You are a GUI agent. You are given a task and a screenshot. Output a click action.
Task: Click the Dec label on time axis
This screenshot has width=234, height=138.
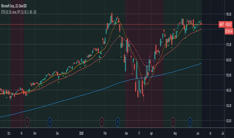(x=57, y=133)
